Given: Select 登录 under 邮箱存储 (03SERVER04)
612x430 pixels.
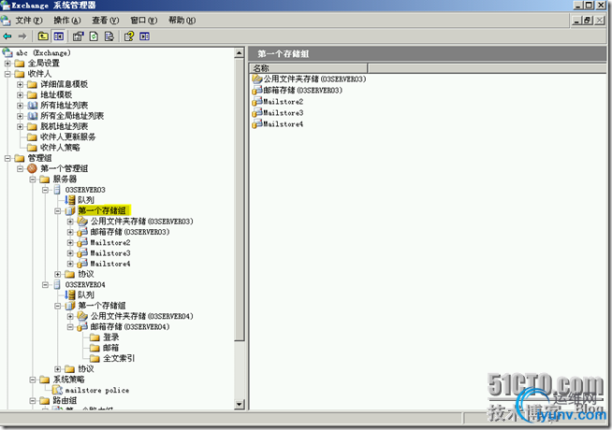Looking at the screenshot, I should [x=110, y=337].
